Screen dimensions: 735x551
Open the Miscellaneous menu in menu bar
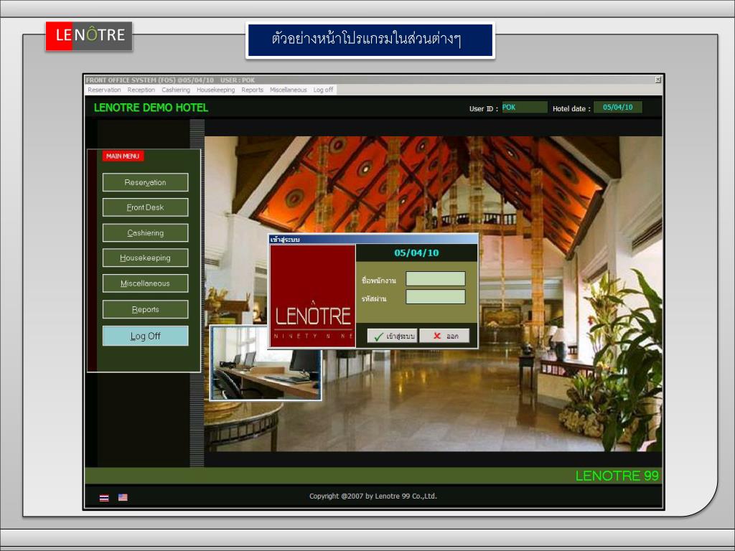pyautogui.click(x=289, y=90)
